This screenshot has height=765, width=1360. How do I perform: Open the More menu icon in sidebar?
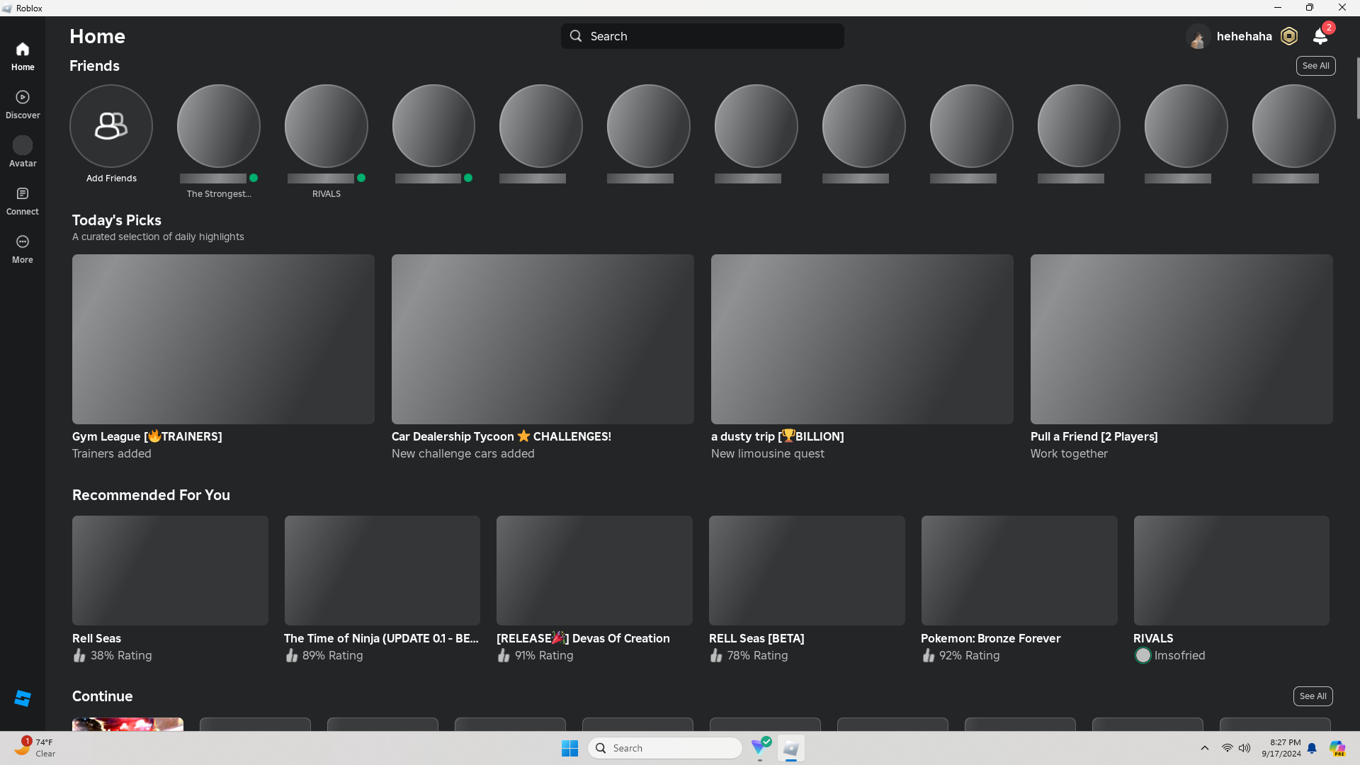point(23,242)
